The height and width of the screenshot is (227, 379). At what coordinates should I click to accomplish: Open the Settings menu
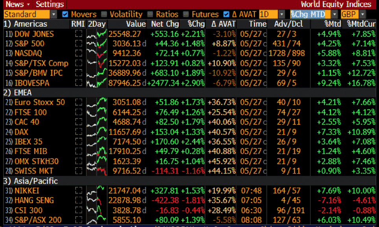tap(50, 4)
